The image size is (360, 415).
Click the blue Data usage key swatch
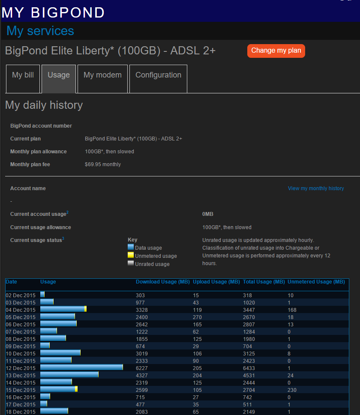tap(130, 247)
